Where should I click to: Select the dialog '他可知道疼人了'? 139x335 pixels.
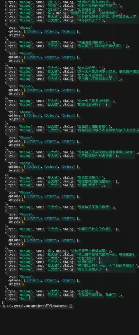[x=91, y=269]
